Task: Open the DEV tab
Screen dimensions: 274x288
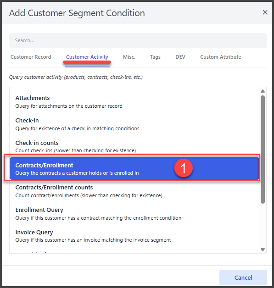Action: (180, 57)
